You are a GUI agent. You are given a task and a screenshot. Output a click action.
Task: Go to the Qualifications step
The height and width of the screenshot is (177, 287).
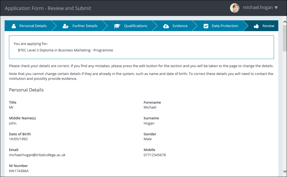[x=136, y=26]
